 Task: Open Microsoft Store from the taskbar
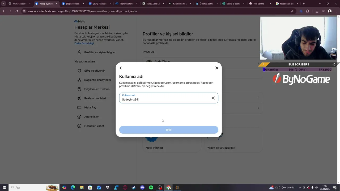(90, 188)
